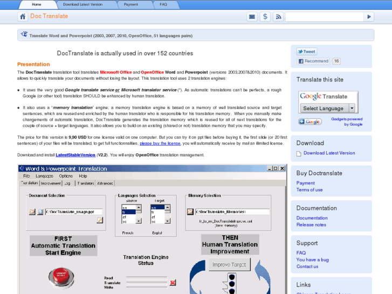
Task: Open the Language menu in translation window
Action: pyautogui.click(x=44, y=176)
